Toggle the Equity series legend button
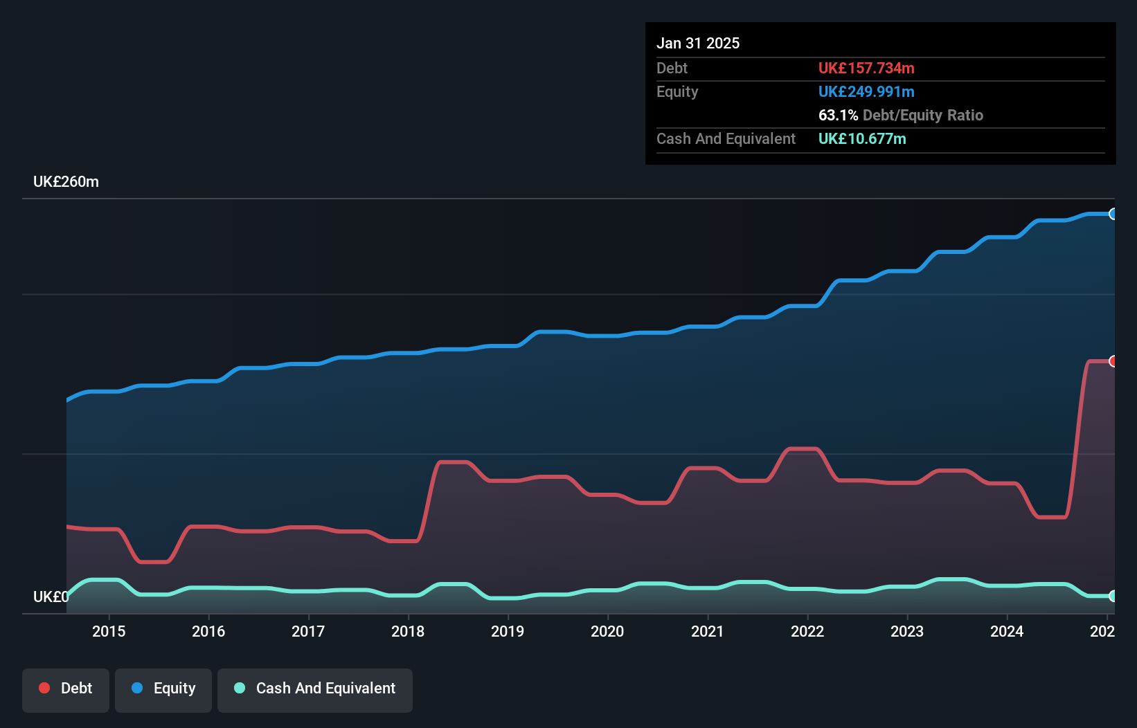This screenshot has height=728, width=1137. click(163, 690)
